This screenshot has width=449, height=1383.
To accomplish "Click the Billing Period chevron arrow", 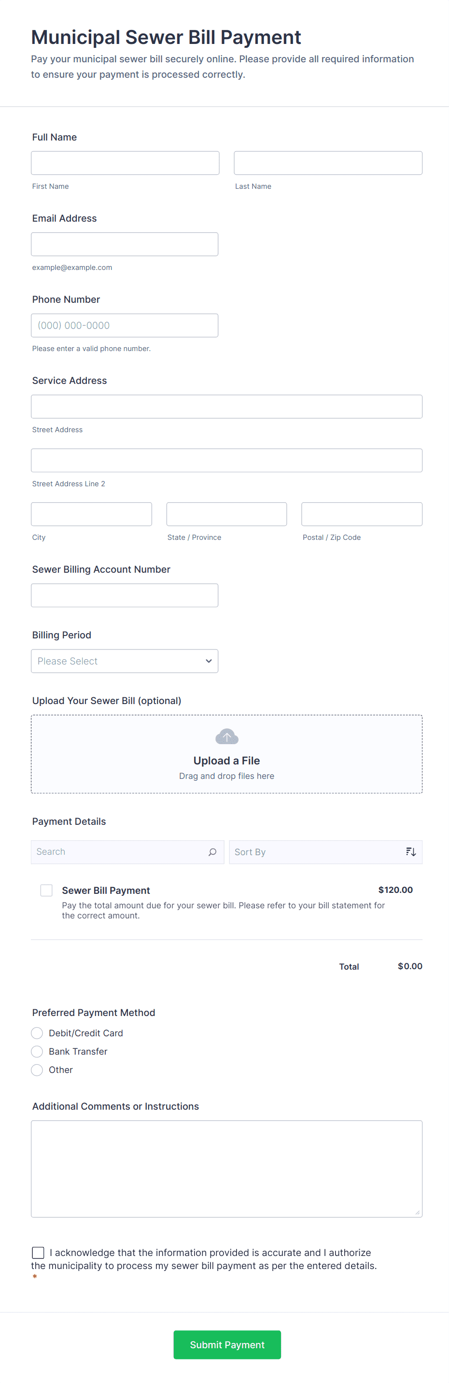I will coord(209,661).
